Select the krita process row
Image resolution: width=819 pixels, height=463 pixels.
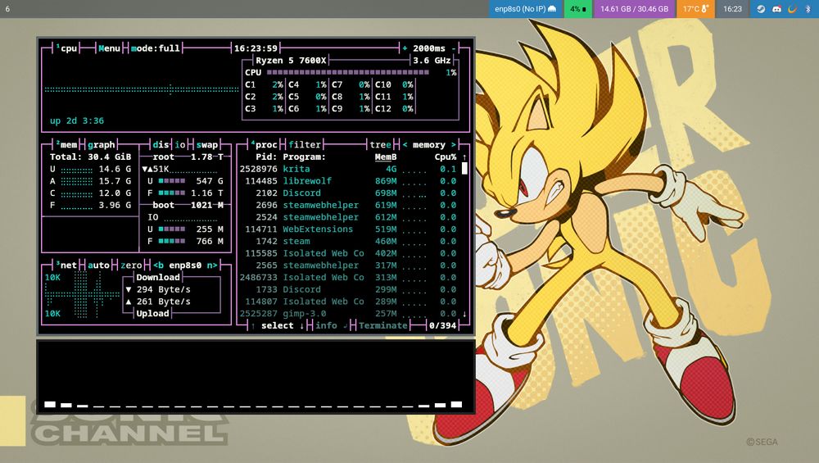pos(348,169)
